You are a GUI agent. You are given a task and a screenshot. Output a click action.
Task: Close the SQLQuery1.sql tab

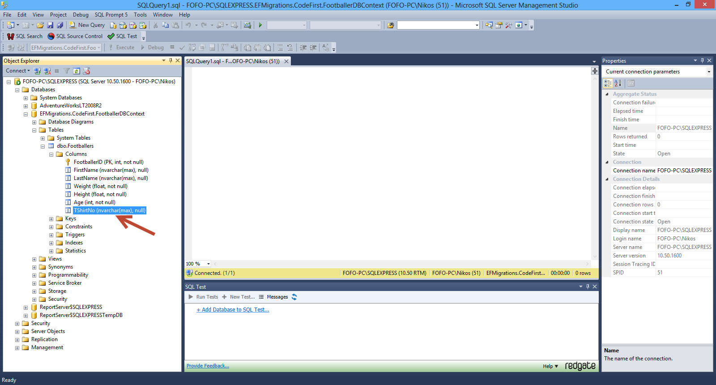tap(286, 61)
